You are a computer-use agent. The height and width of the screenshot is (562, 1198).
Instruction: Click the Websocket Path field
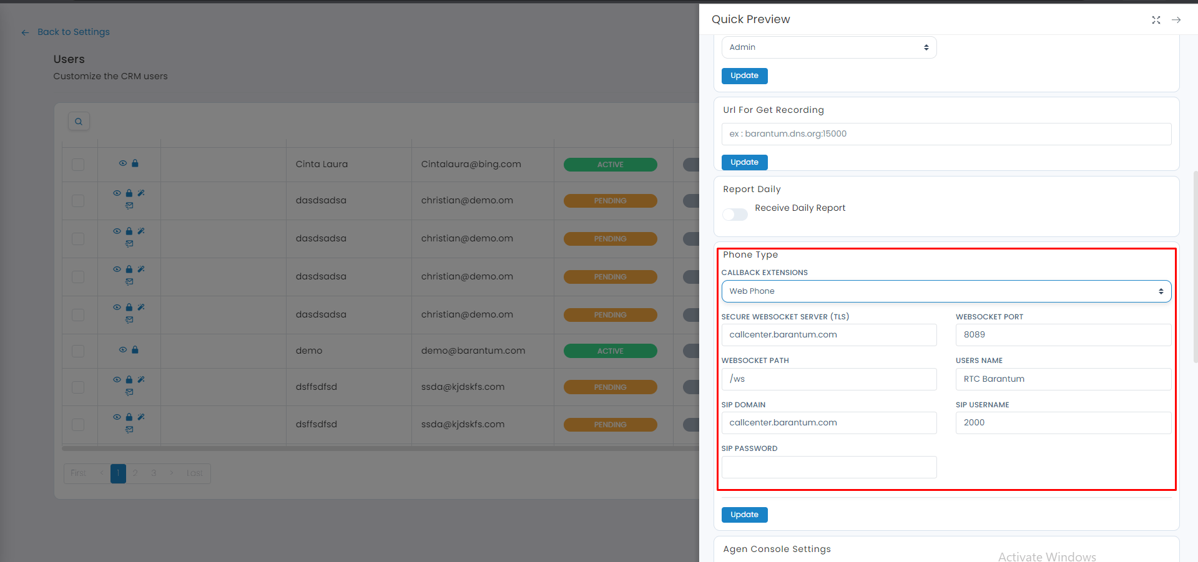coord(829,379)
